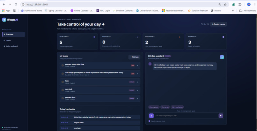Click the Fri, Oct 23 date label
This screenshot has width=257, height=131.
point(205,24)
